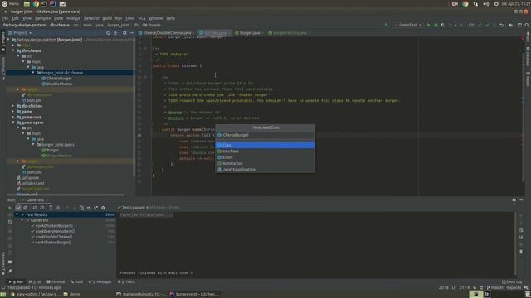Image resolution: width=531 pixels, height=298 pixels.
Task: Expand the dlc-chicken module in the project tree
Action: coord(13,106)
